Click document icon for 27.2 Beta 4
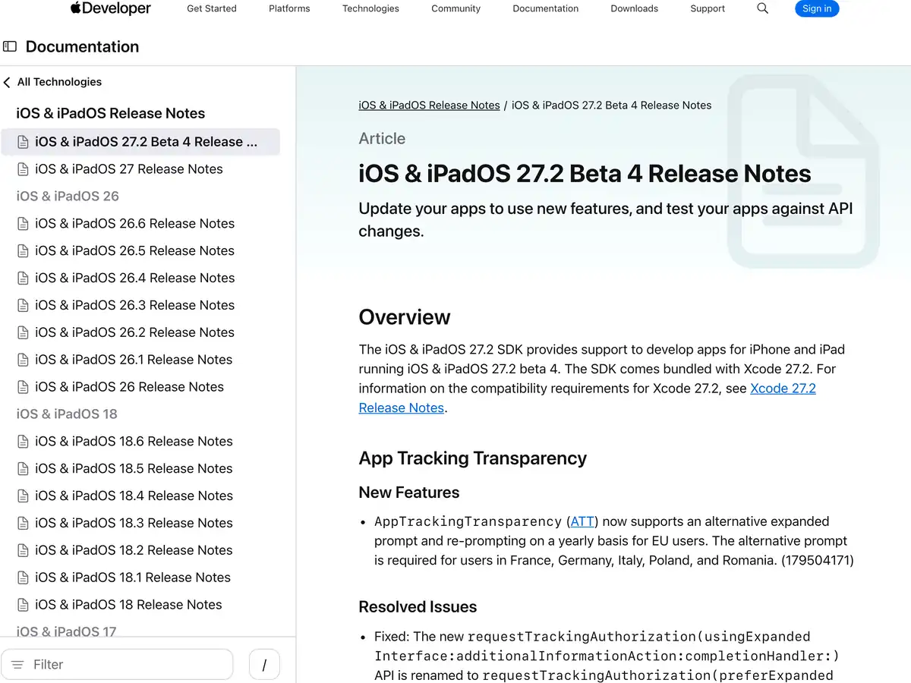Viewport: 911px width, 683px height. coord(23,142)
